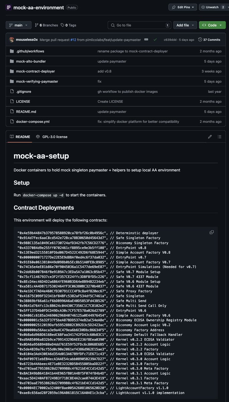Click the docker-compose.yml file icon
The image size is (229, 402).
click(12, 122)
